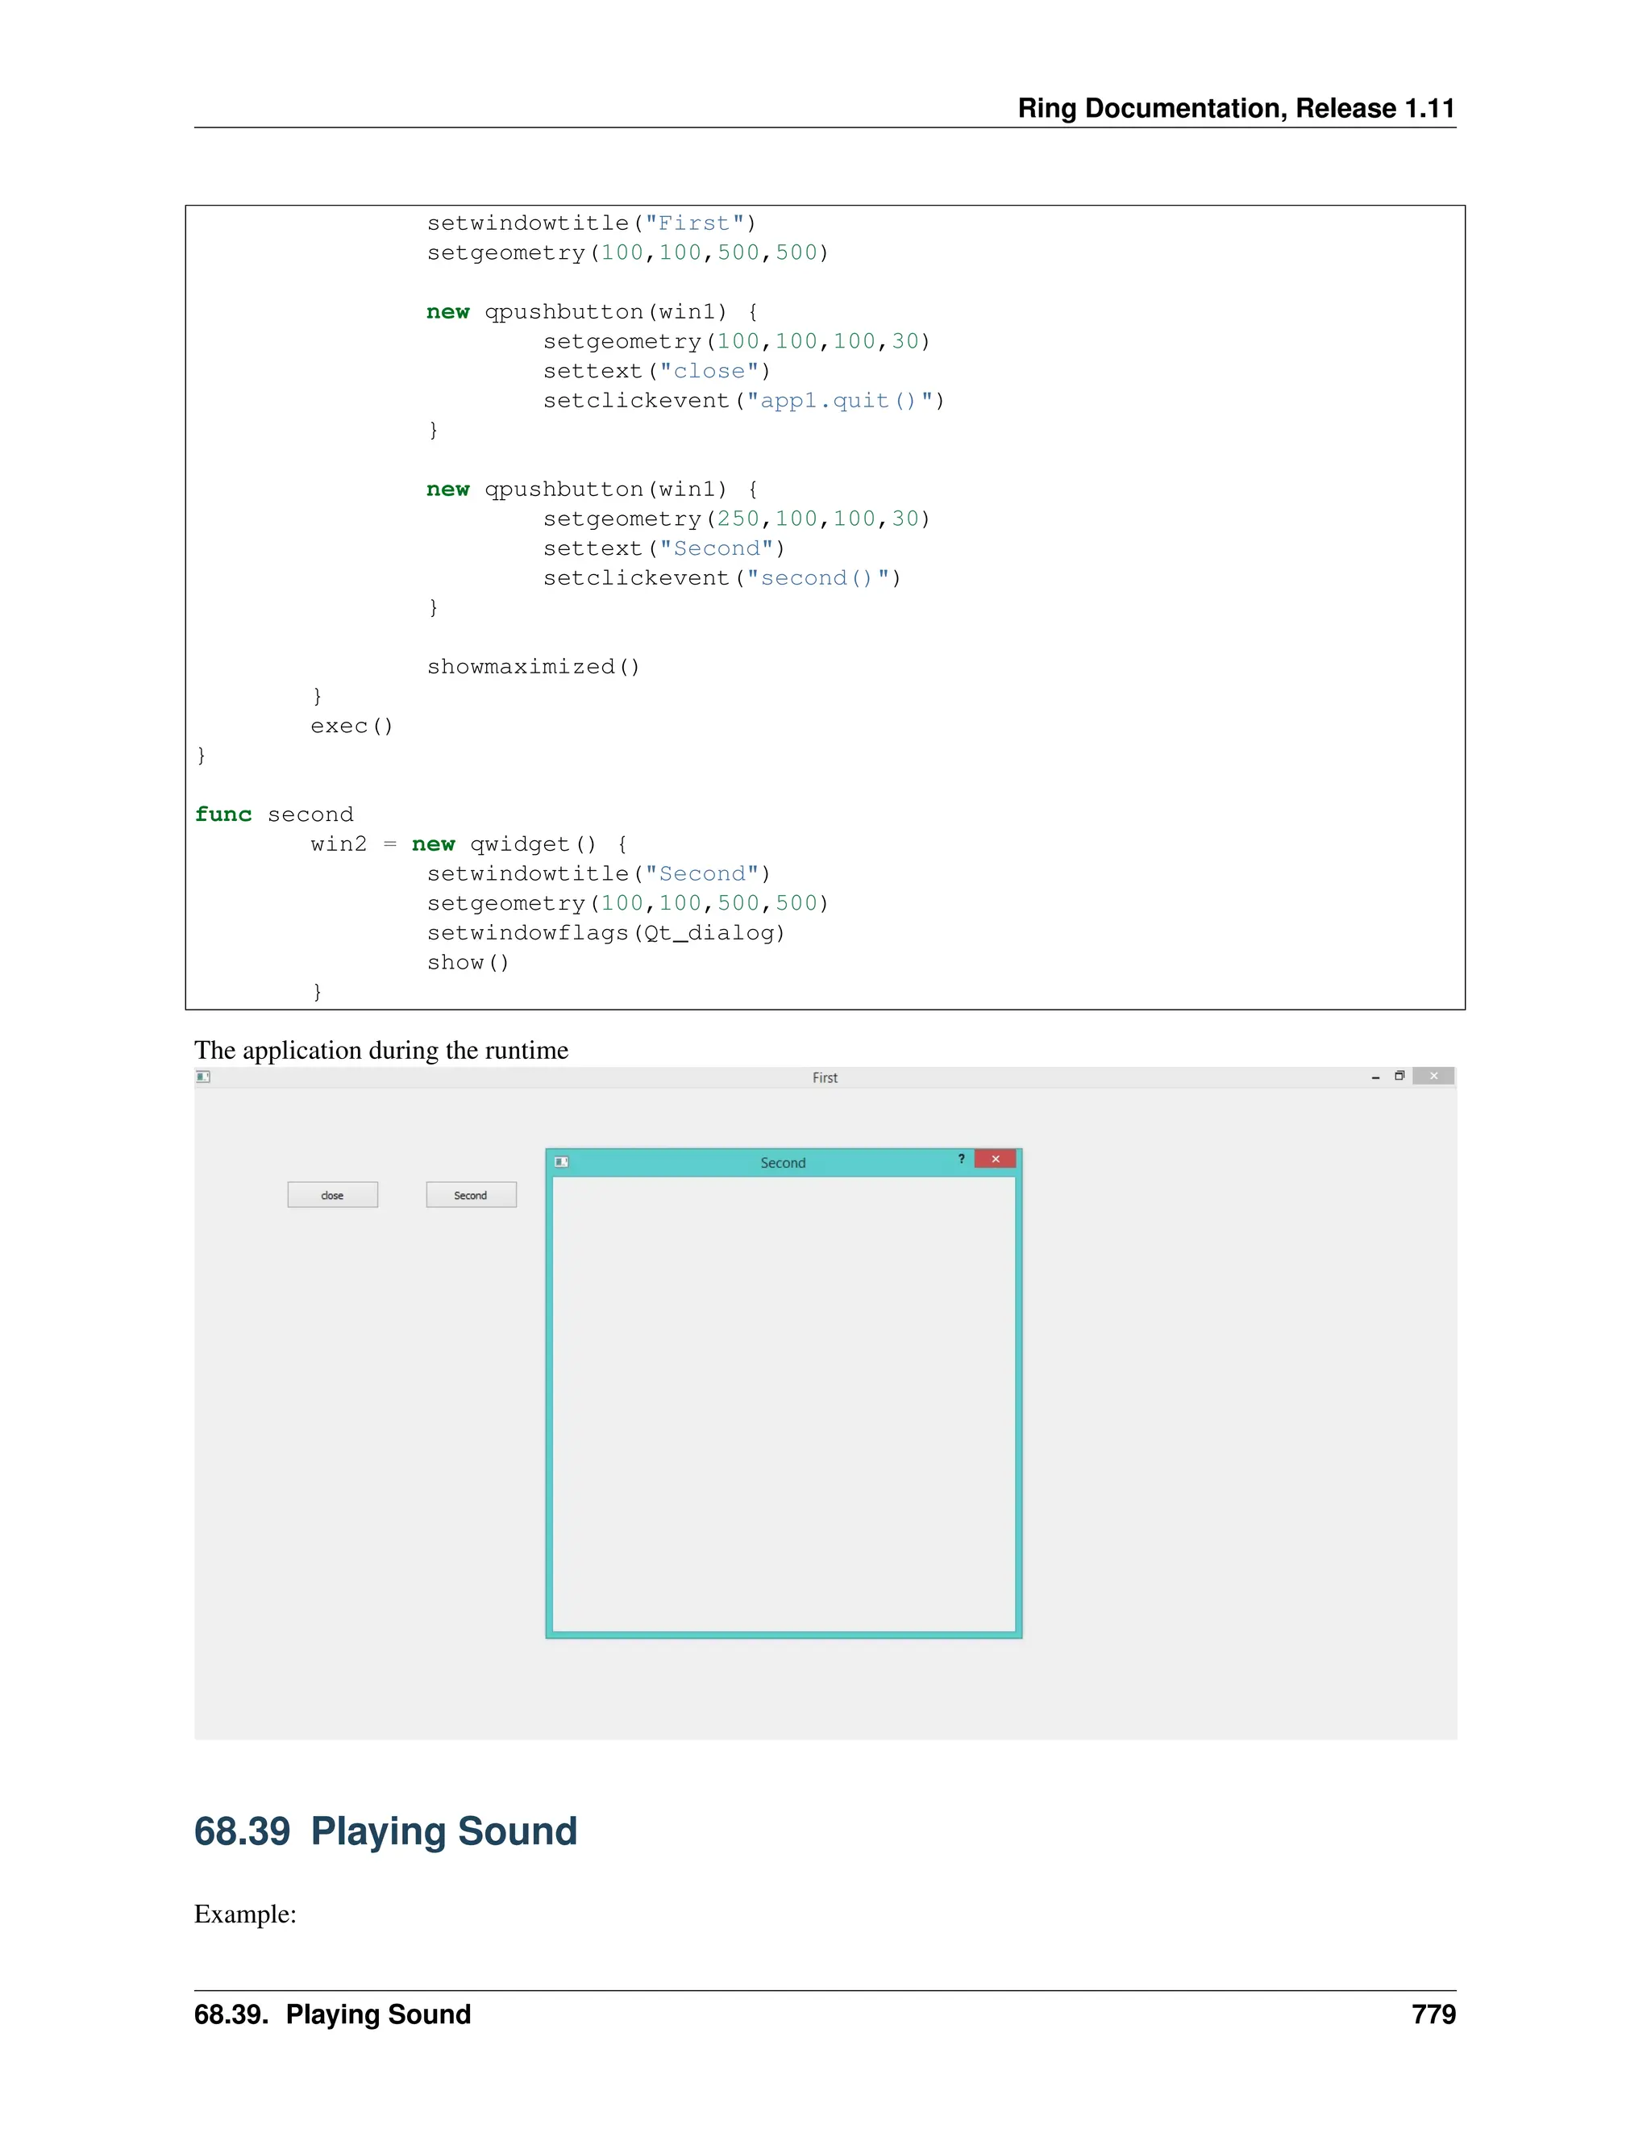Click the Second dialog's title bar icon
The height and width of the screenshot is (2137, 1651).
click(x=561, y=1161)
